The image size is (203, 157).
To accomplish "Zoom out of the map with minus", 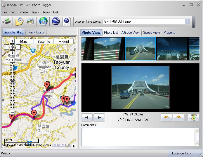I will (x=12, y=112).
